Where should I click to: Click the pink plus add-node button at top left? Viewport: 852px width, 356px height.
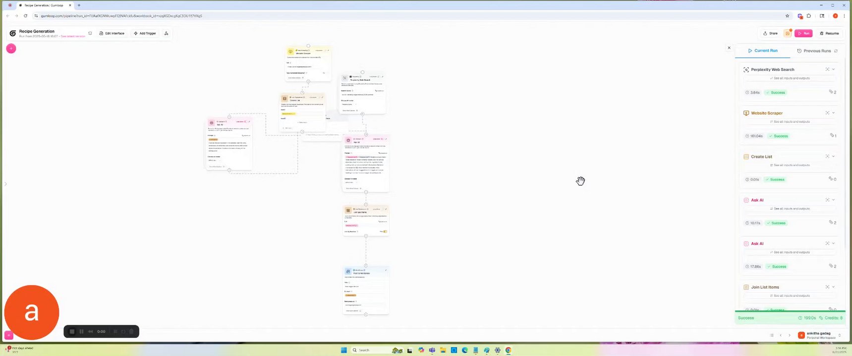click(11, 48)
